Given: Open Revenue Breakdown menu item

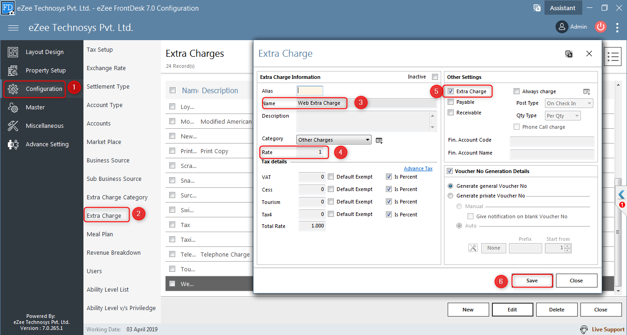Looking at the screenshot, I should [x=113, y=253].
